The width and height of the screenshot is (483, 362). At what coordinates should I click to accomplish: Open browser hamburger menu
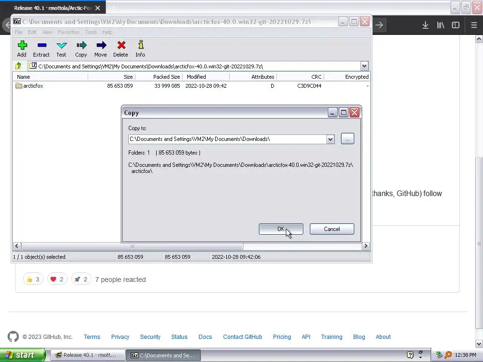point(474,25)
